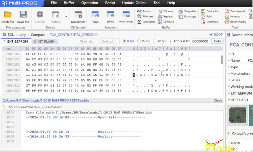
Task: Open Power settings in toolbar
Action: 126,15
